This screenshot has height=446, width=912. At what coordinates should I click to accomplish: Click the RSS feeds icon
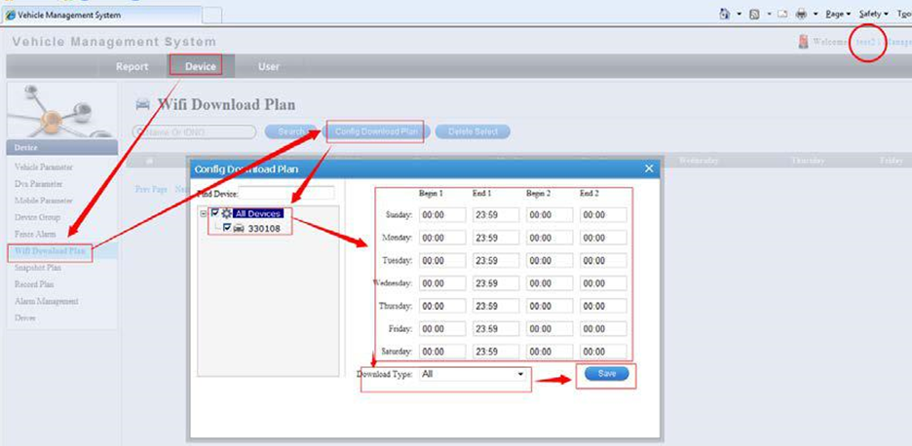[754, 14]
